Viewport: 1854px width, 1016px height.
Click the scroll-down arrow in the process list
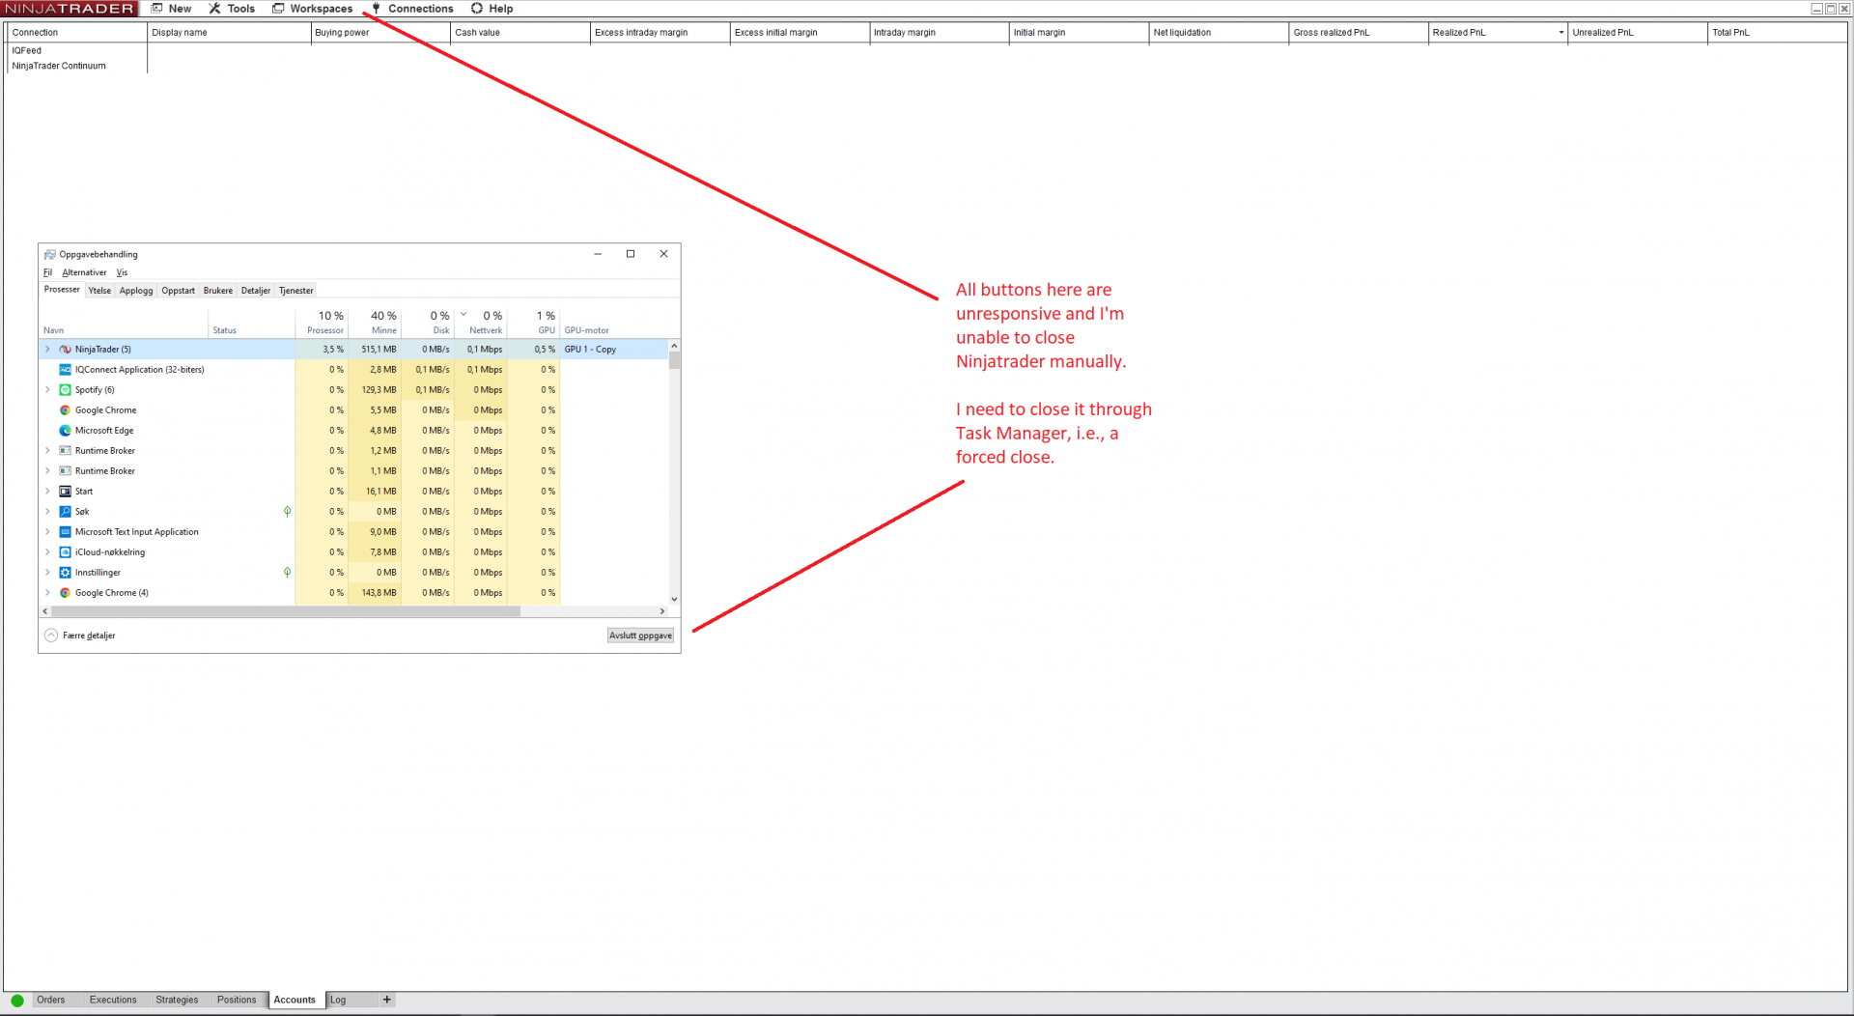click(x=674, y=600)
